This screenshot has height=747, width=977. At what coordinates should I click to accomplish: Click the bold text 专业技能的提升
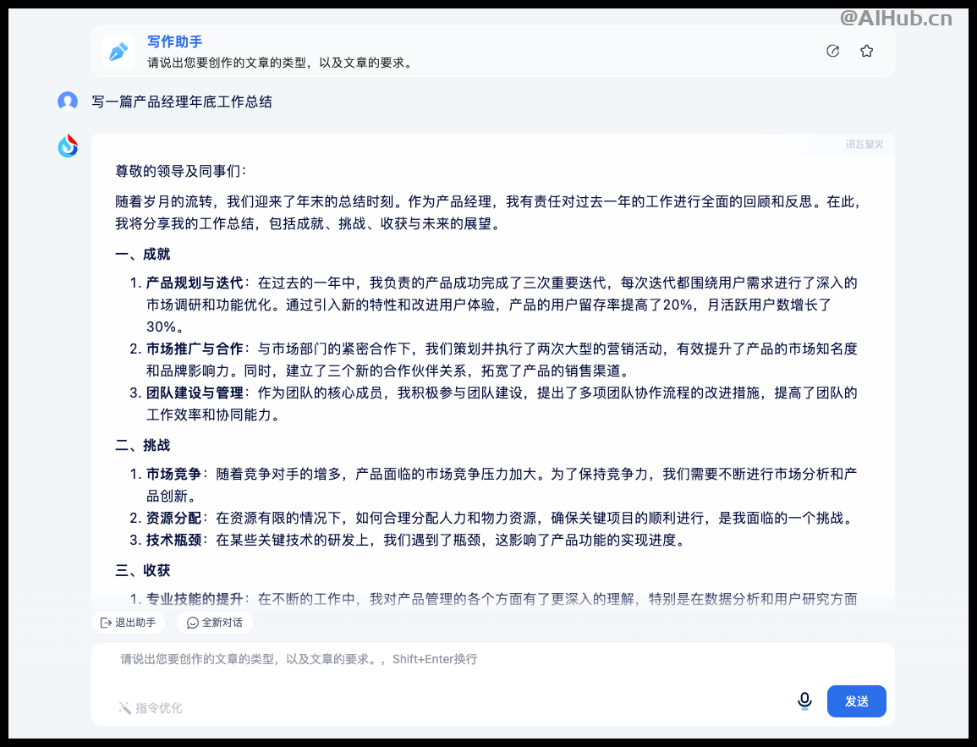195,599
